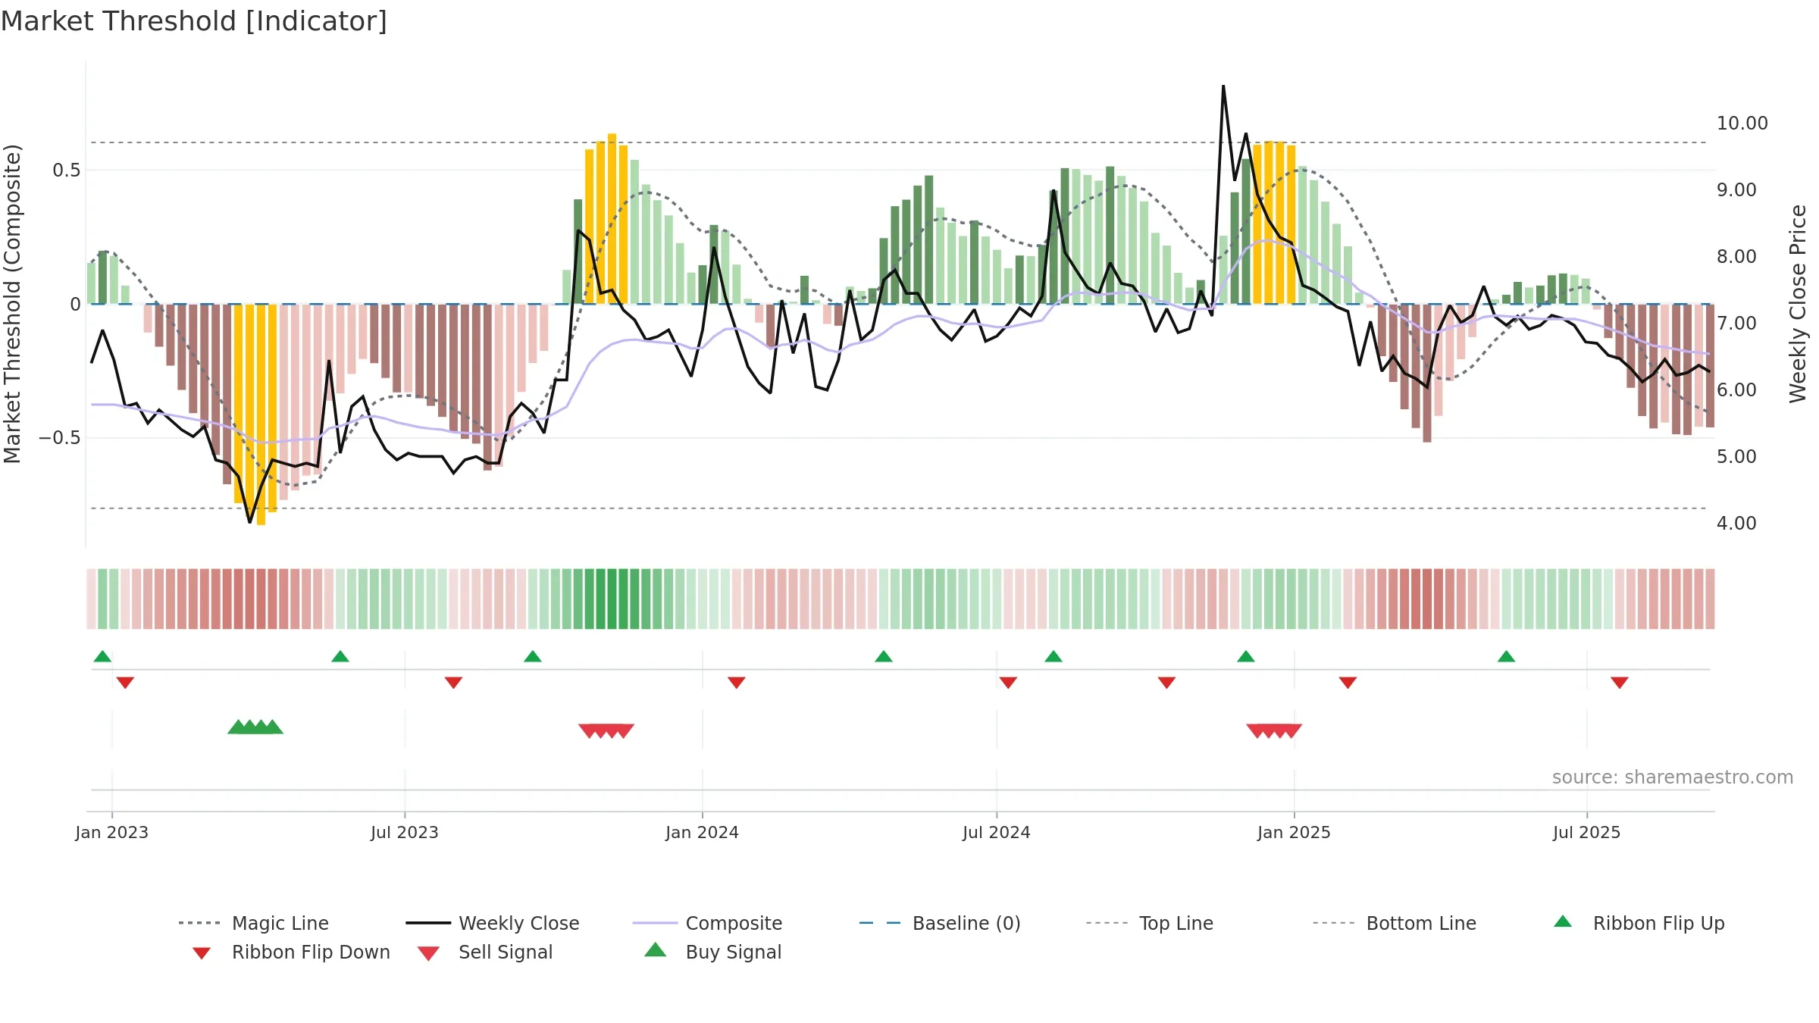Toggle the Composite legend entry
This screenshot has width=1819, height=1023.
click(x=707, y=923)
